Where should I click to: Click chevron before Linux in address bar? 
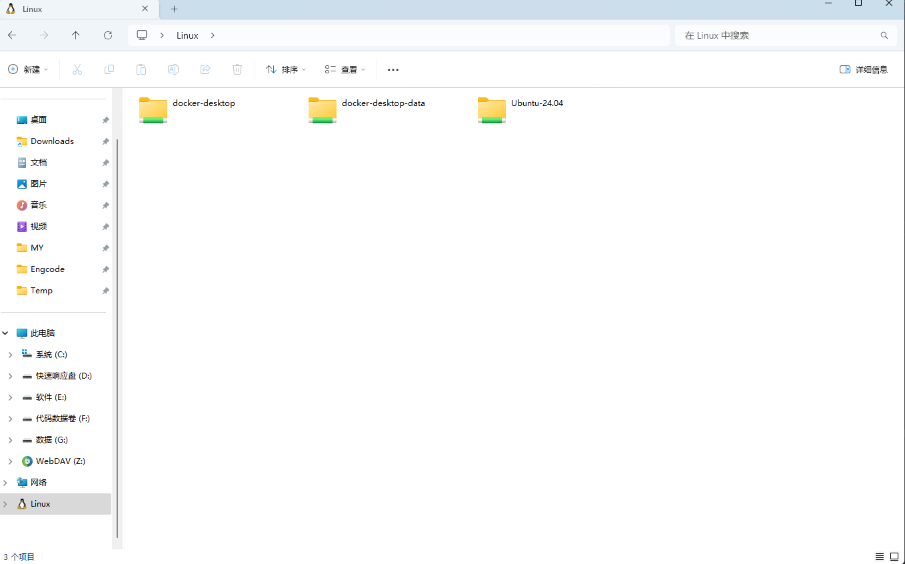[x=162, y=35]
